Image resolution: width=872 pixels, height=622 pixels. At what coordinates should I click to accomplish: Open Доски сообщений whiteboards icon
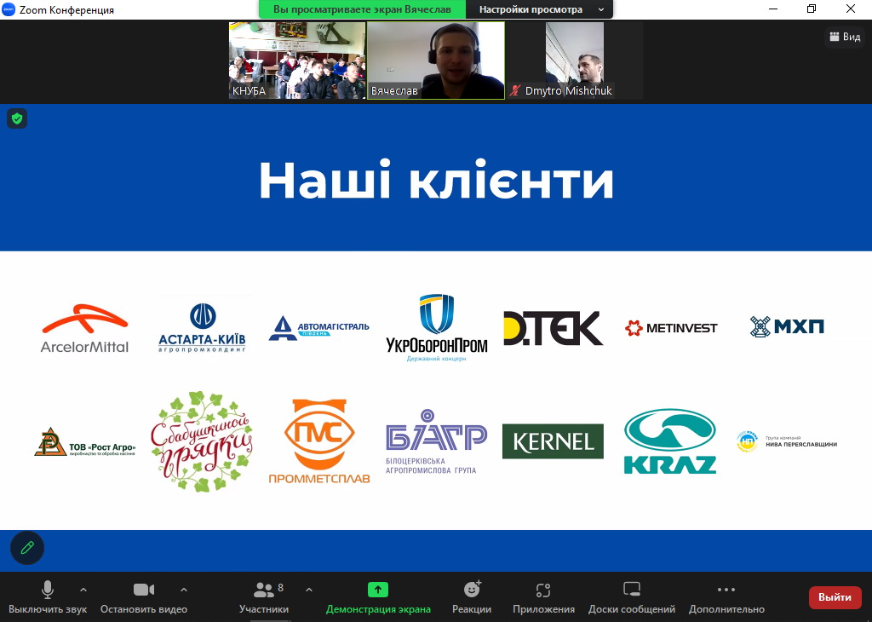pos(632,590)
